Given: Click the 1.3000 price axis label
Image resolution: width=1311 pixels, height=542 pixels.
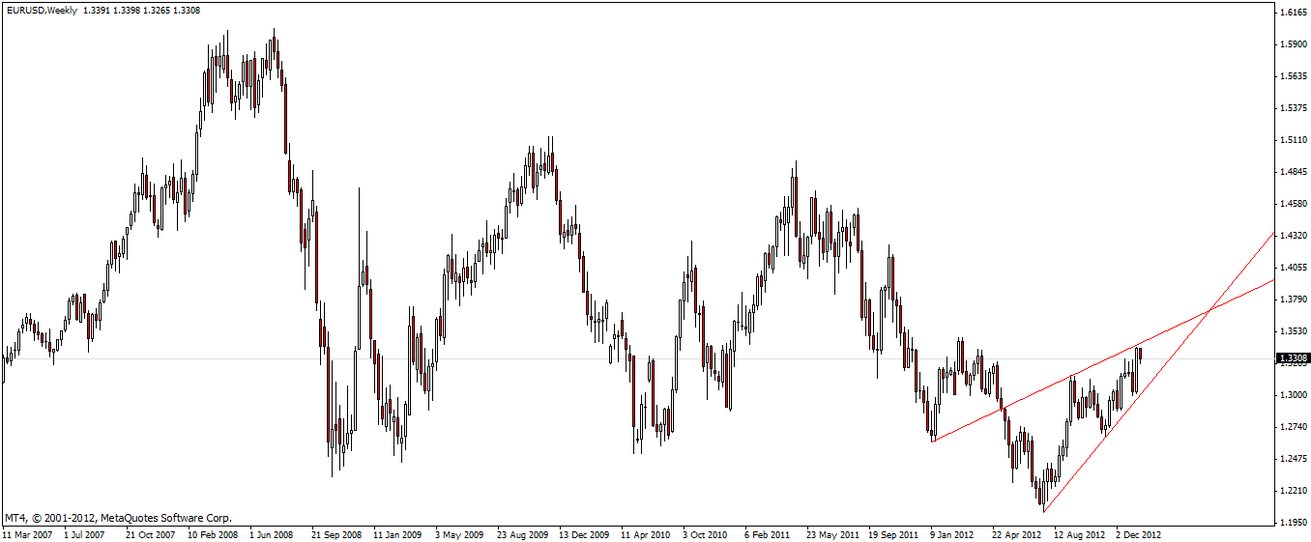Looking at the screenshot, I should click(1293, 395).
